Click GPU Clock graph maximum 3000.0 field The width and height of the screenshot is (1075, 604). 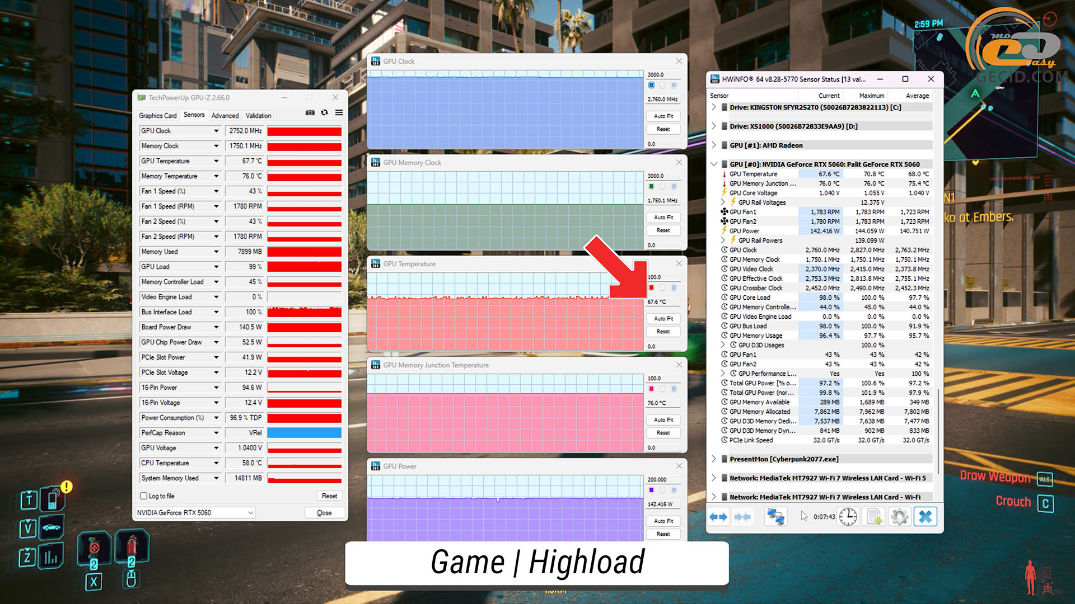coord(663,74)
